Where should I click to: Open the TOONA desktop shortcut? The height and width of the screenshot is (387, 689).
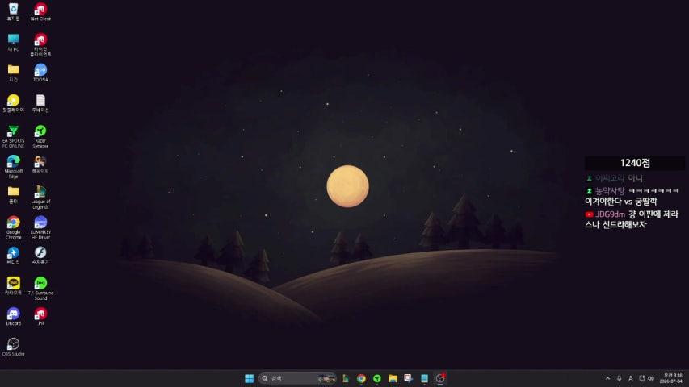coord(40,73)
